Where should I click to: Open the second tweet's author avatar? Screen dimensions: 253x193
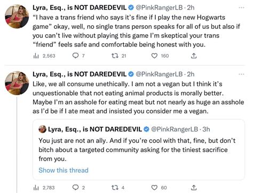click(x=17, y=83)
